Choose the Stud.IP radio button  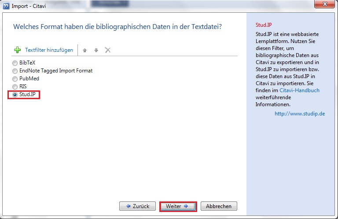point(15,95)
